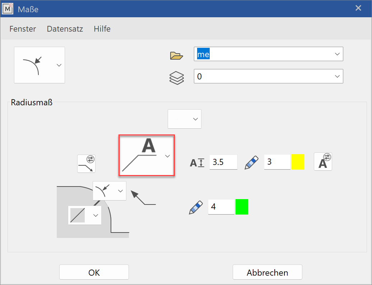Open the text leader style dropdown

coord(167,156)
